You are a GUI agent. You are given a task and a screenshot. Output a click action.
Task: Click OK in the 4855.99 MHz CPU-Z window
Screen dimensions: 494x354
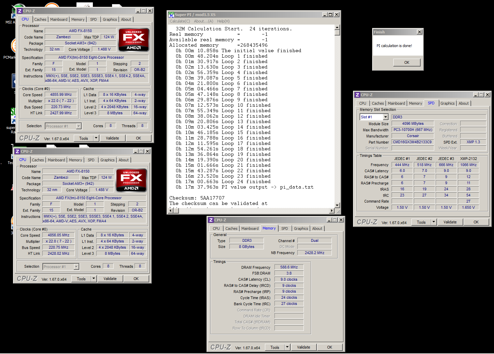coord(138,138)
